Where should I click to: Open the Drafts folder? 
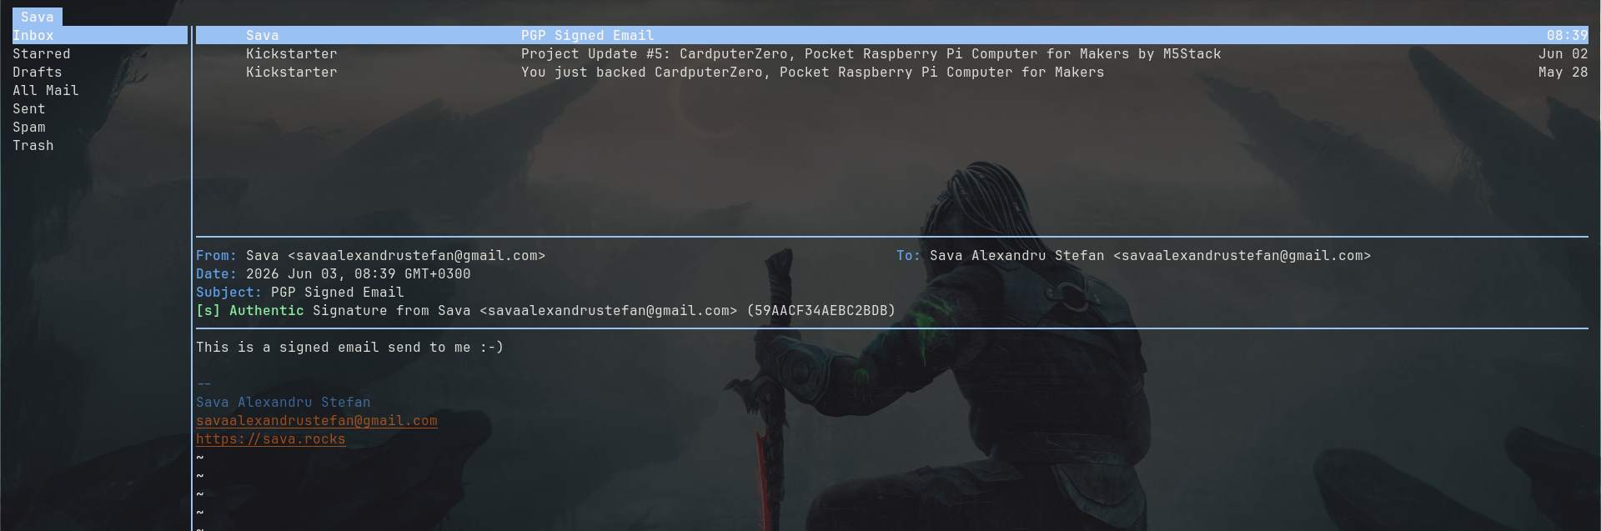tap(38, 72)
